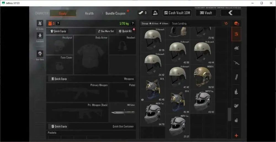Select FA Assault helmet with 42/42 durability
The height and width of the screenshot is (142, 276).
pos(177,77)
